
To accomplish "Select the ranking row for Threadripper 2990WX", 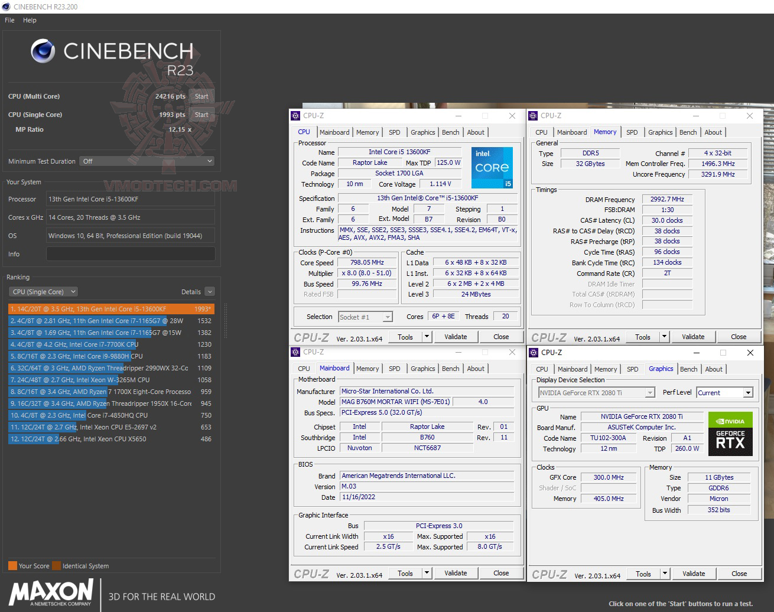I will (111, 368).
